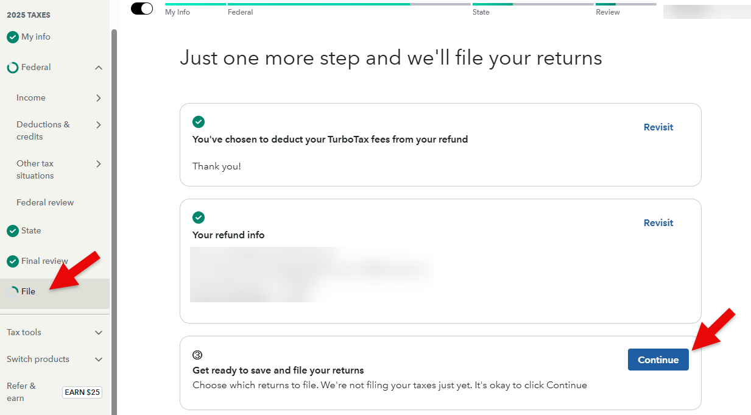
Task: Open Other tax situations section
Action: click(x=35, y=170)
